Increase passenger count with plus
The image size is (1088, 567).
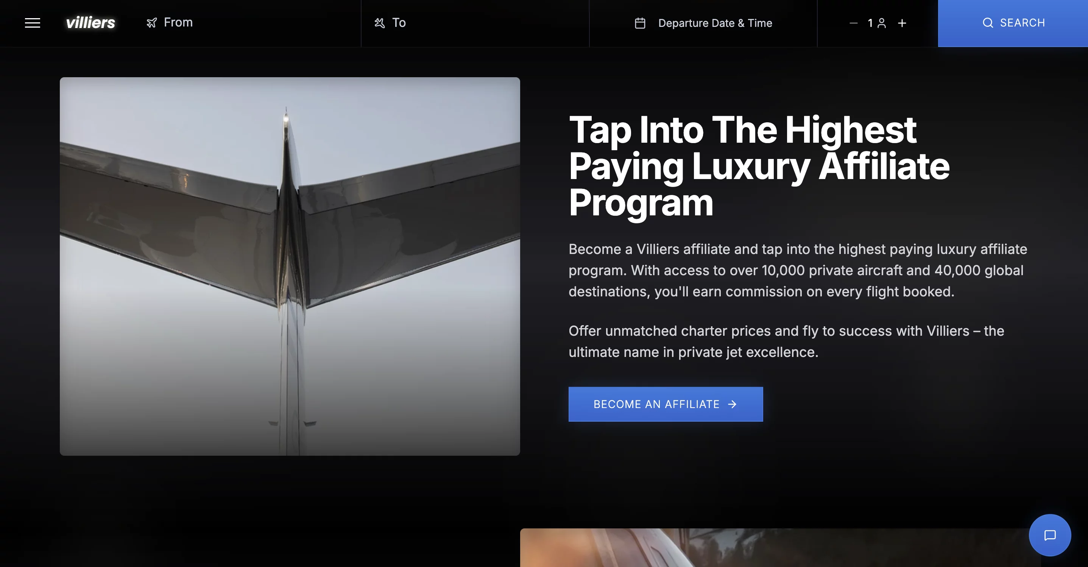(x=902, y=23)
